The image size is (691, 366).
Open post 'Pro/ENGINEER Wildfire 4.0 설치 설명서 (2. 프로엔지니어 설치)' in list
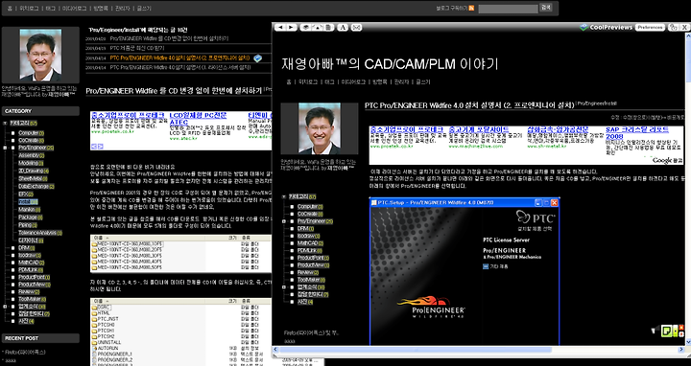click(179, 57)
